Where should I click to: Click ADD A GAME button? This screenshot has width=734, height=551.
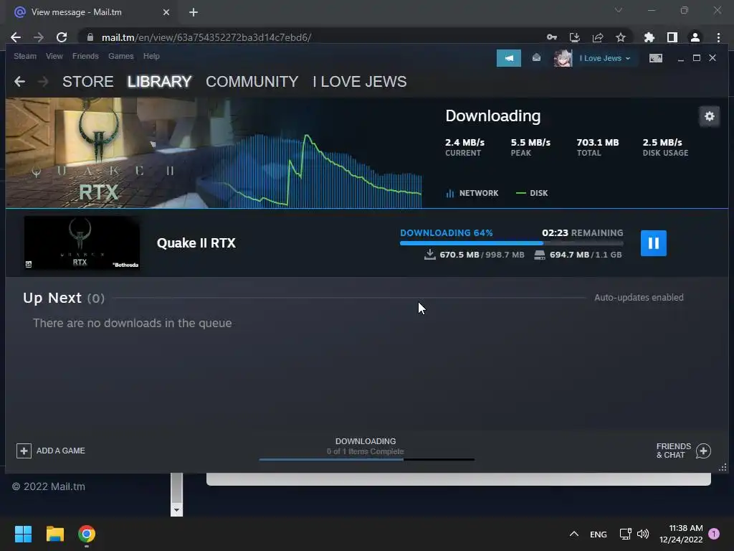(x=51, y=451)
